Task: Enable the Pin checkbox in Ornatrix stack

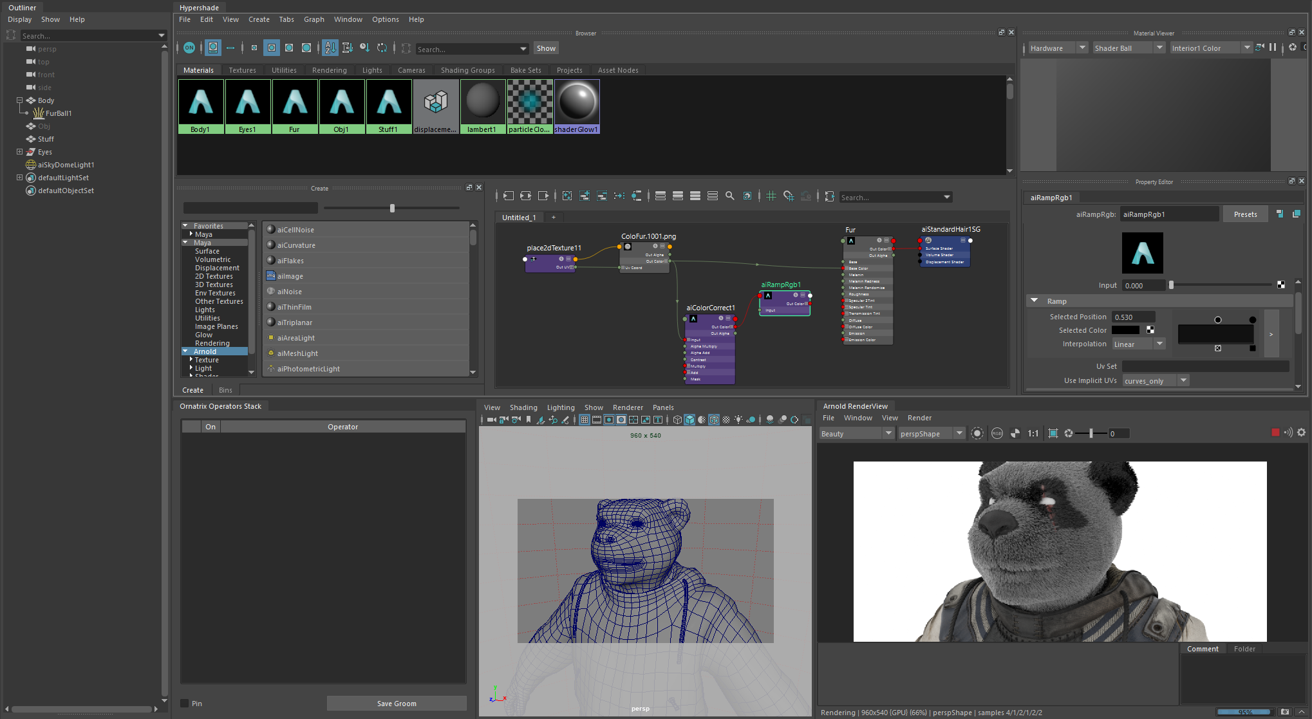Action: [185, 704]
